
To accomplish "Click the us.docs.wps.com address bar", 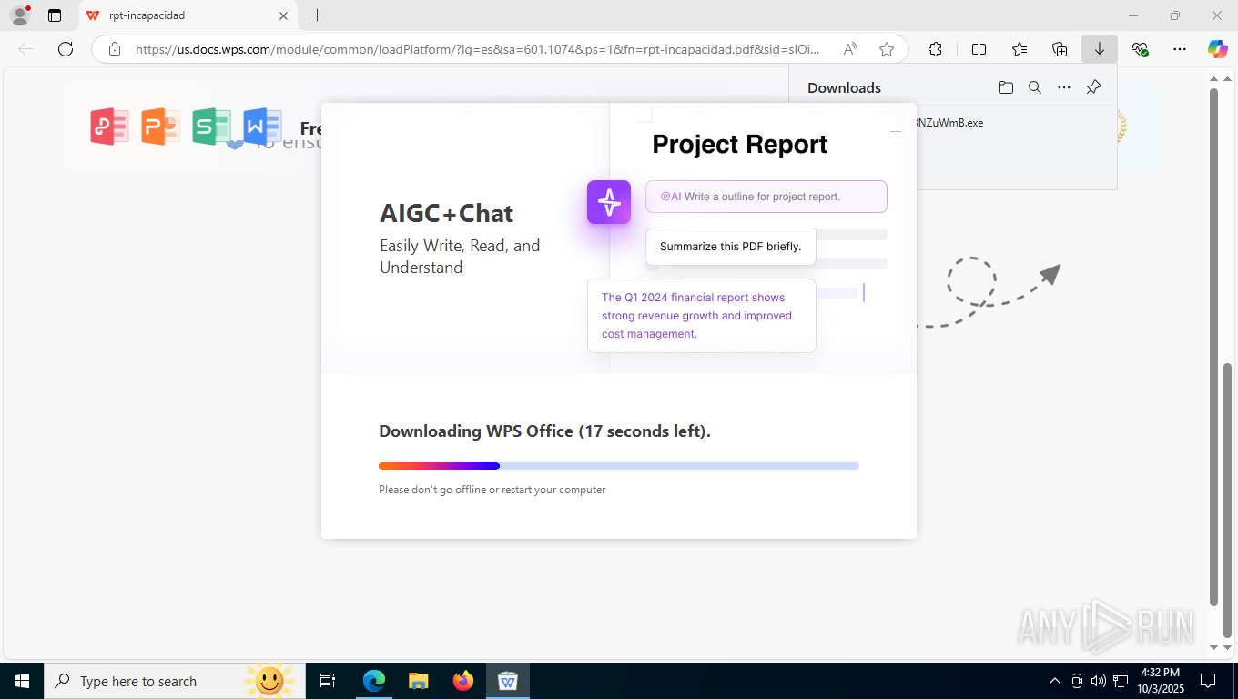I will 477,49.
